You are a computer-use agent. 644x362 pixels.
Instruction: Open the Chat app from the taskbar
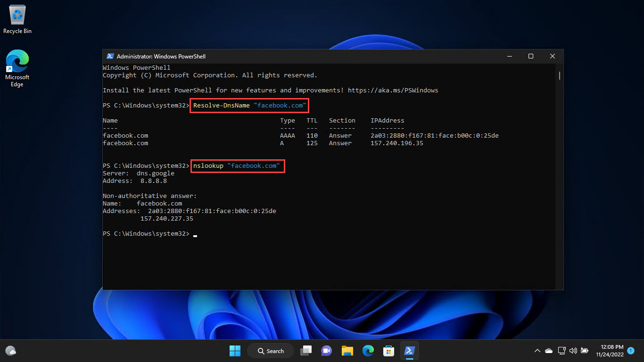click(x=327, y=351)
